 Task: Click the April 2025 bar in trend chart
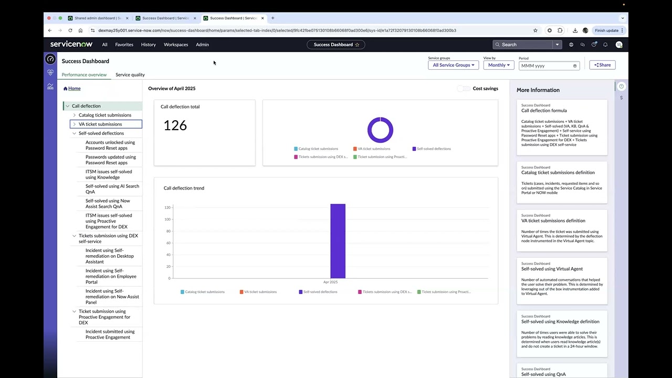[338, 241]
